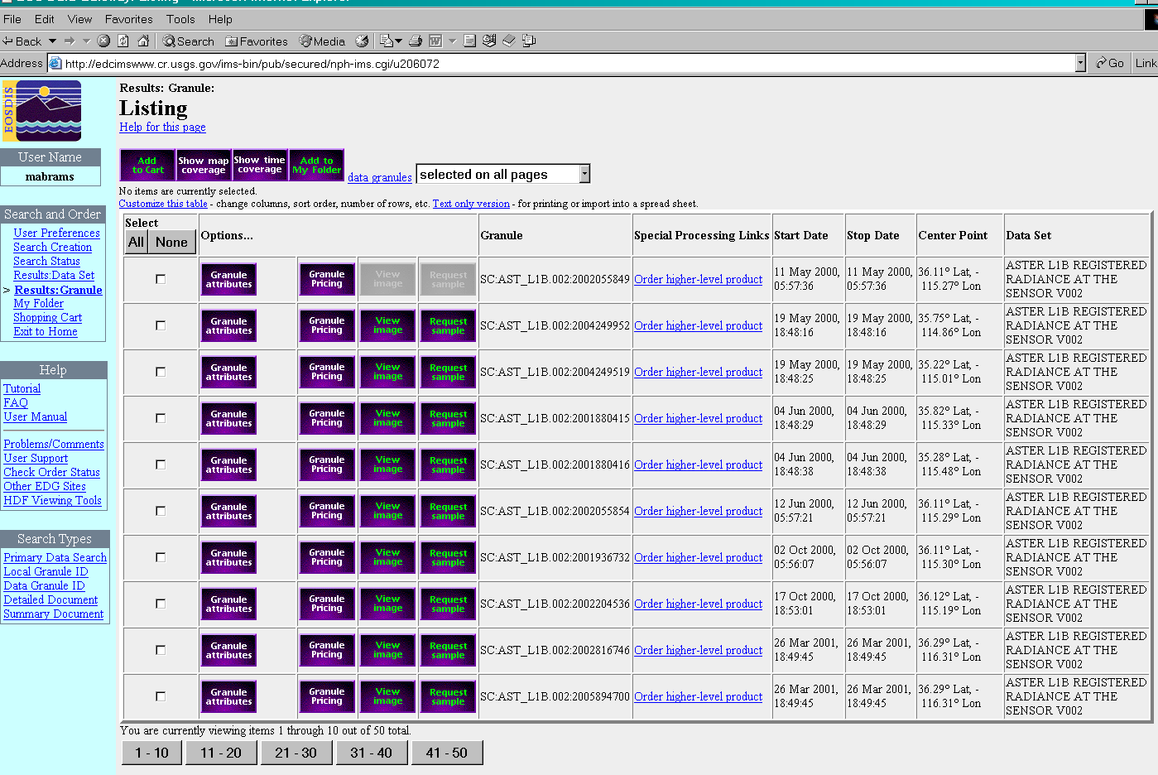Click the Messenger toolbar icon
This screenshot has width=1158, height=775.
[x=489, y=41]
